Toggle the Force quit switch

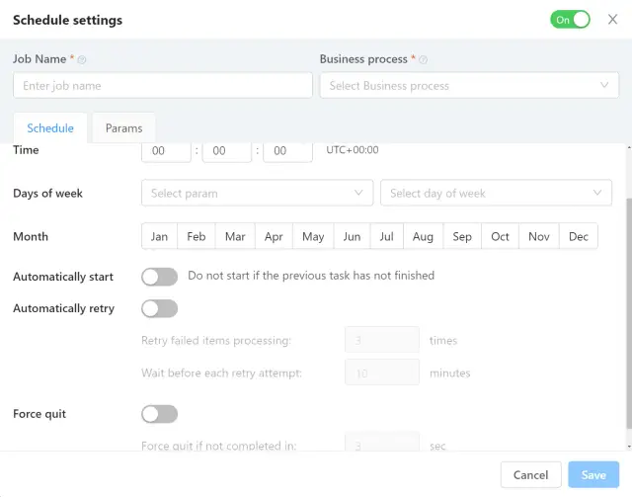point(160,414)
